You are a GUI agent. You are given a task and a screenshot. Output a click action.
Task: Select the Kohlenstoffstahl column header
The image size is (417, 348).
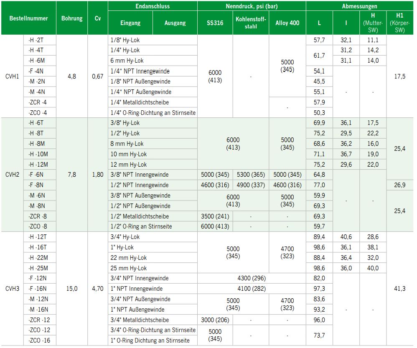(x=251, y=23)
